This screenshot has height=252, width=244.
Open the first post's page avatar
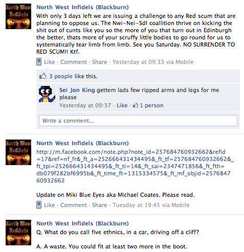(x=18, y=16)
